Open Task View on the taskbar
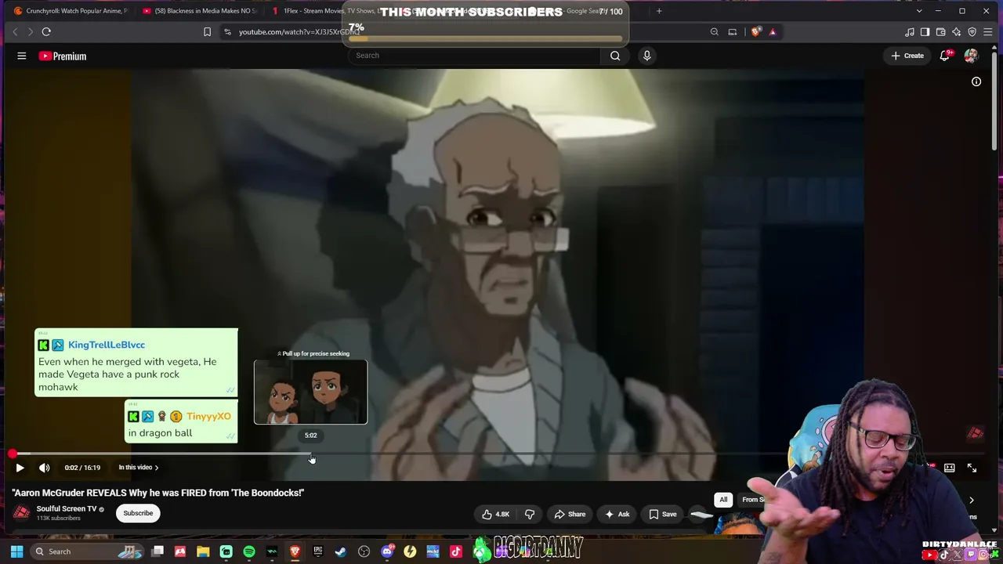 158,551
